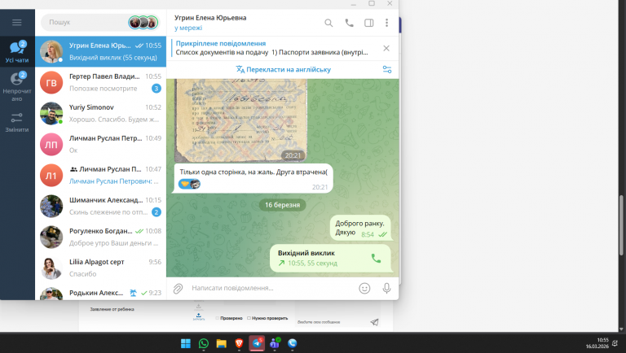Click 'Перекласти на англійську' translate button
This screenshot has height=353, width=626.
pos(284,69)
